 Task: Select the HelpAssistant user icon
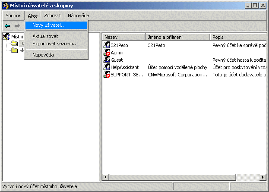tap(107, 67)
